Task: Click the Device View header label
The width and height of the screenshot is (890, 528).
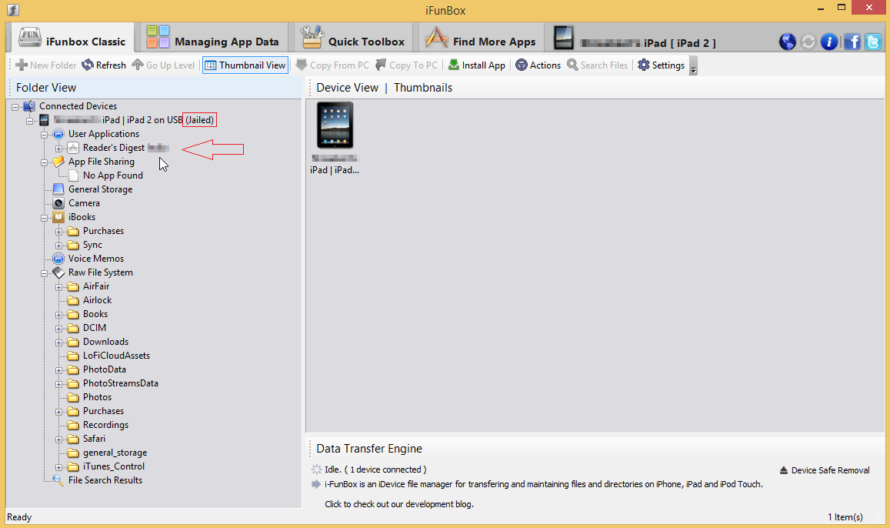Action: coord(347,88)
